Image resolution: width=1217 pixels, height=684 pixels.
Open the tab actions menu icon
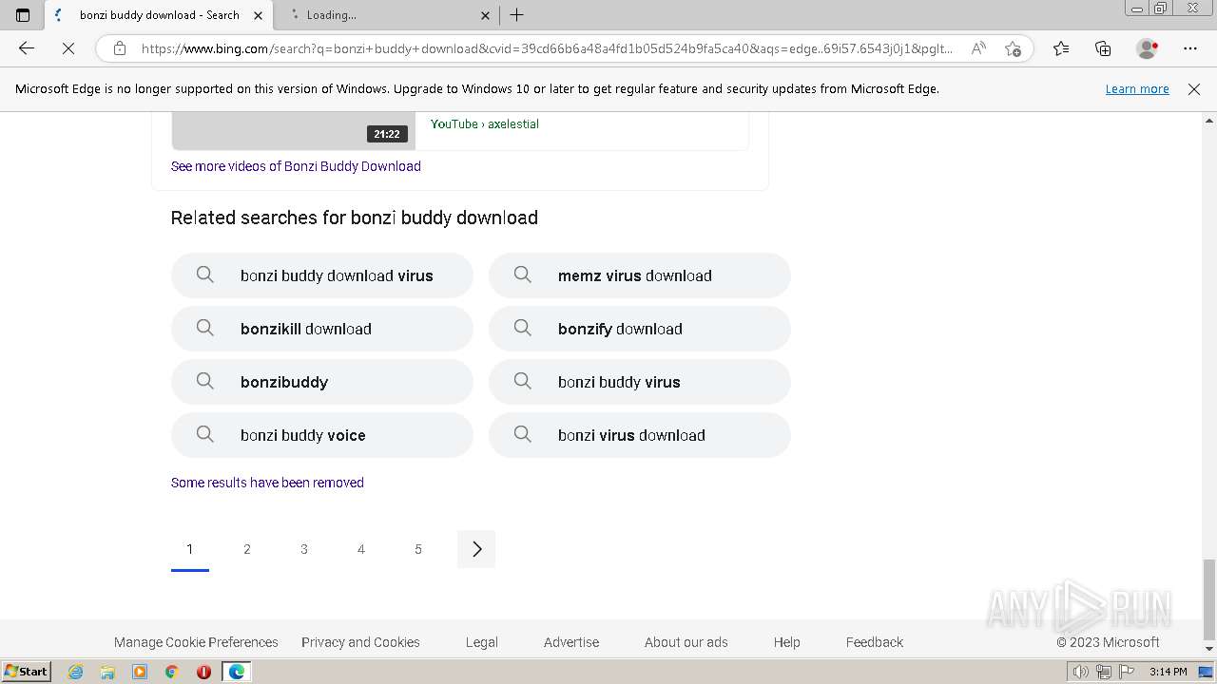pos(23,15)
